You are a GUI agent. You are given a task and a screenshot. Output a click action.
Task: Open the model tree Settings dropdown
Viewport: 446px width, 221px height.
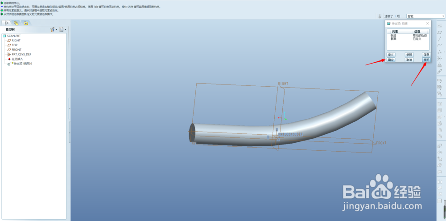pos(54,29)
